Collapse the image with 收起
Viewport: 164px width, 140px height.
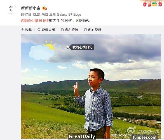26,30
